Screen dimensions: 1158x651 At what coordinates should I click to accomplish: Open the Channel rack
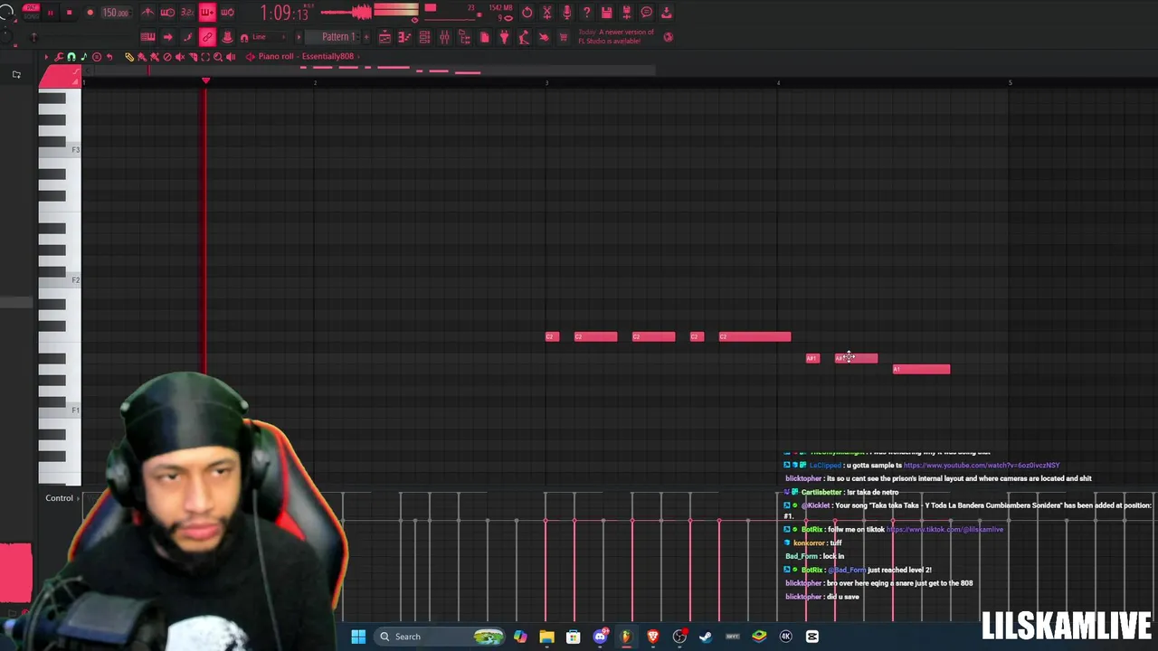[x=424, y=37]
